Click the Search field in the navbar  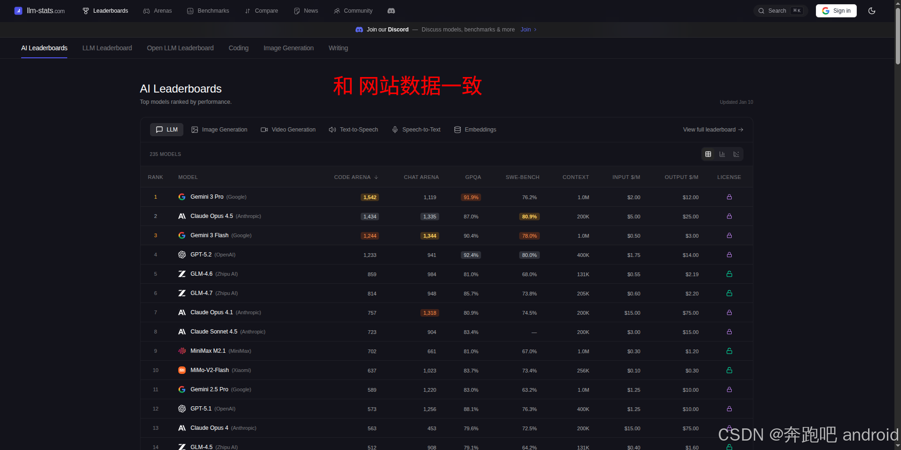tap(780, 10)
